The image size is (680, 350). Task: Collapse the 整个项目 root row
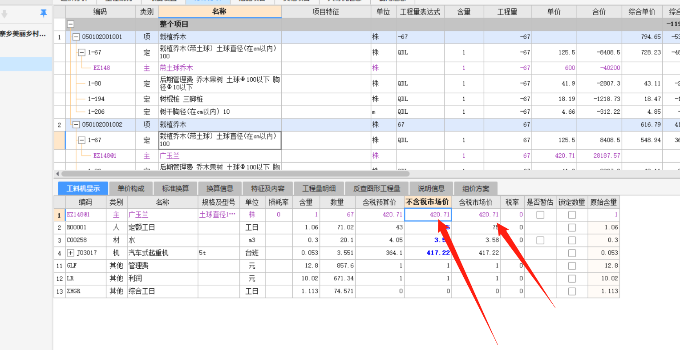70,24
